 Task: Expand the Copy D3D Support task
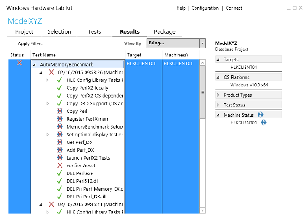tap(47, 103)
